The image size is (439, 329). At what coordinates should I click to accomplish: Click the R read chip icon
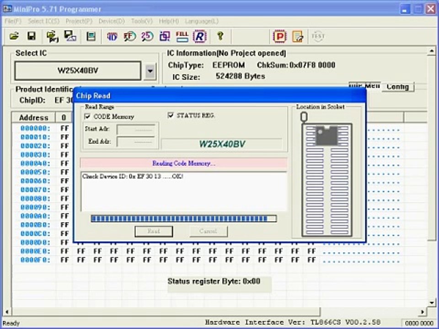point(200,37)
